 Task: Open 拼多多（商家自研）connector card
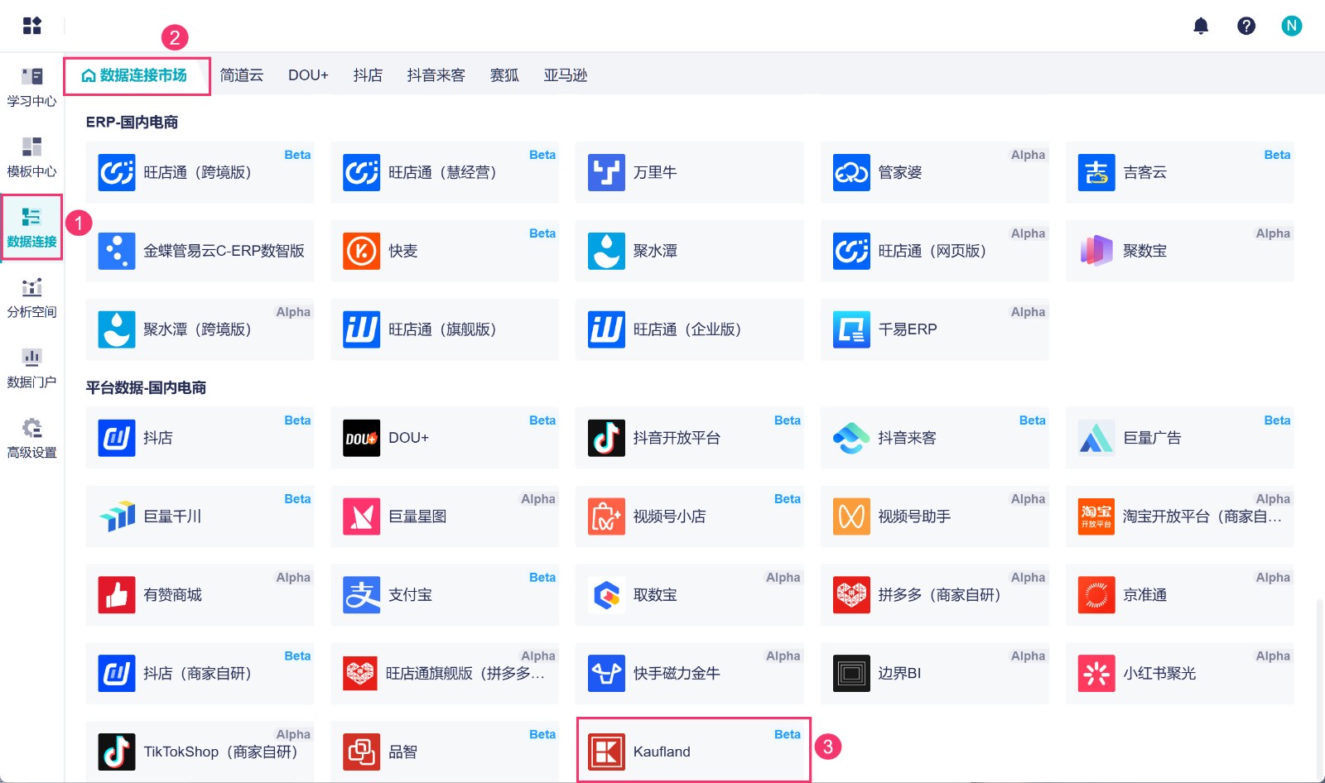tap(935, 595)
